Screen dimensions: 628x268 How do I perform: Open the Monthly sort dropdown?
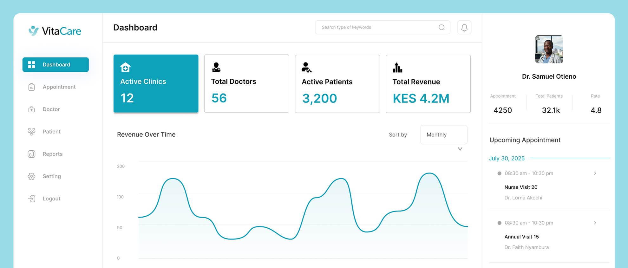click(x=443, y=135)
